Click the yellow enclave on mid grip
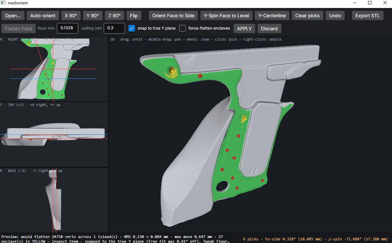Viewport: 392px width, 243px height. pos(243,119)
